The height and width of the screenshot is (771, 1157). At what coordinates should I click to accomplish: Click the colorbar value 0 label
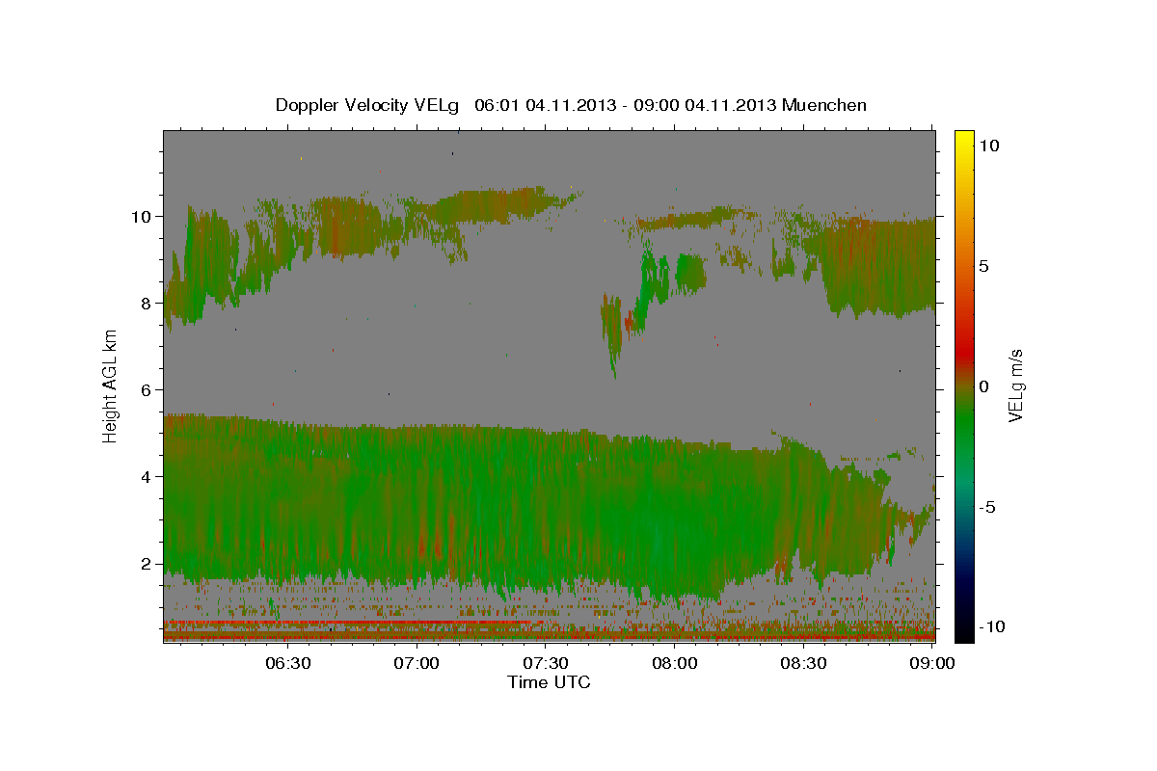(984, 385)
